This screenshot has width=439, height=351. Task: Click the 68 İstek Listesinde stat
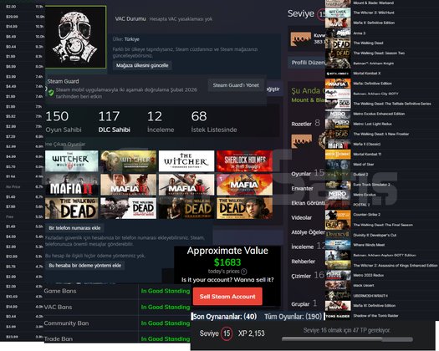point(214,122)
